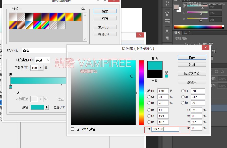Choose the Orange, Yellow, Orange gradient preset
Viewport: 227px width, 148px height.
click(69, 17)
